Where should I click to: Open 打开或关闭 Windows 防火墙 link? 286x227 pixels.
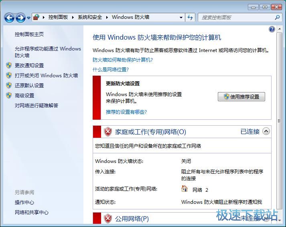(x=46, y=75)
